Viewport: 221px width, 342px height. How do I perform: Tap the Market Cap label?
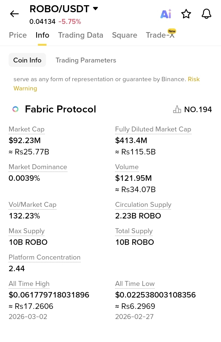27,129
